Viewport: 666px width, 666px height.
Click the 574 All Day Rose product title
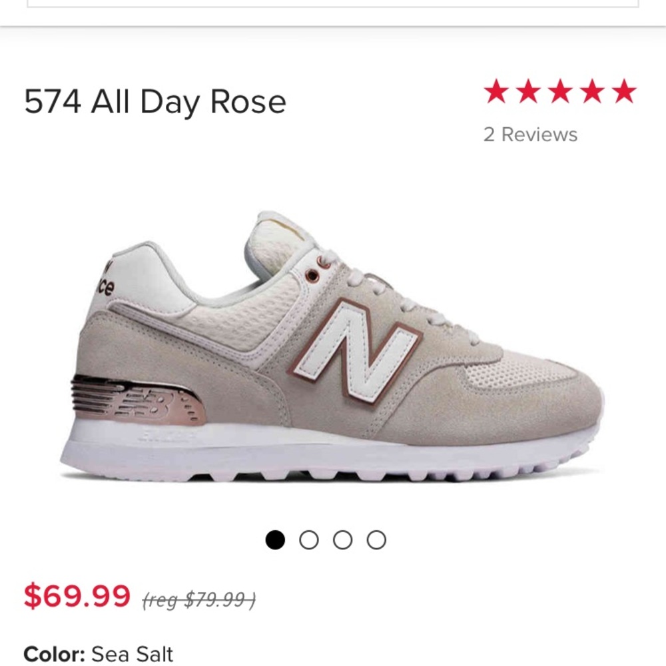tap(154, 100)
